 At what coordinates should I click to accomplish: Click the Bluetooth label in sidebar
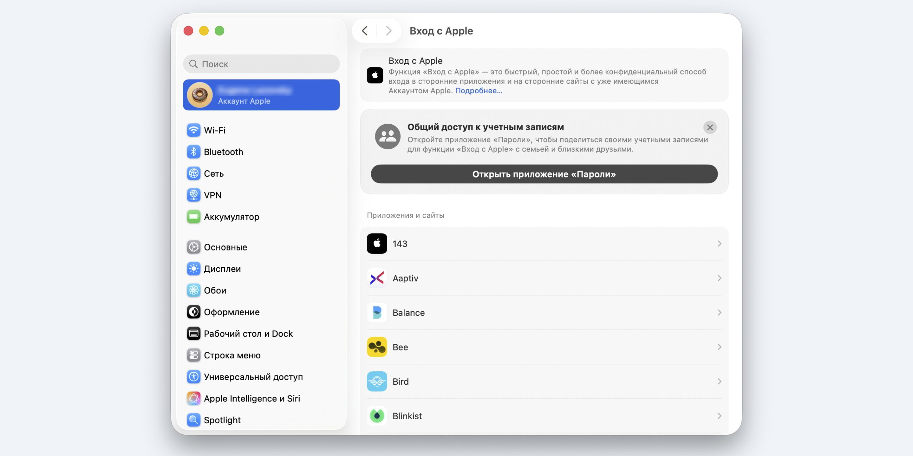coord(224,152)
